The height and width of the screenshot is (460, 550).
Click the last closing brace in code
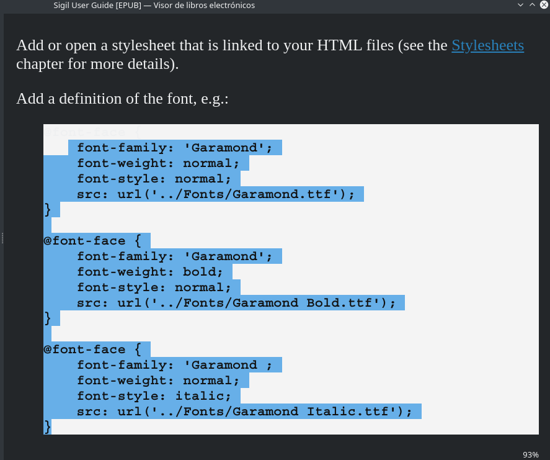coord(47,426)
